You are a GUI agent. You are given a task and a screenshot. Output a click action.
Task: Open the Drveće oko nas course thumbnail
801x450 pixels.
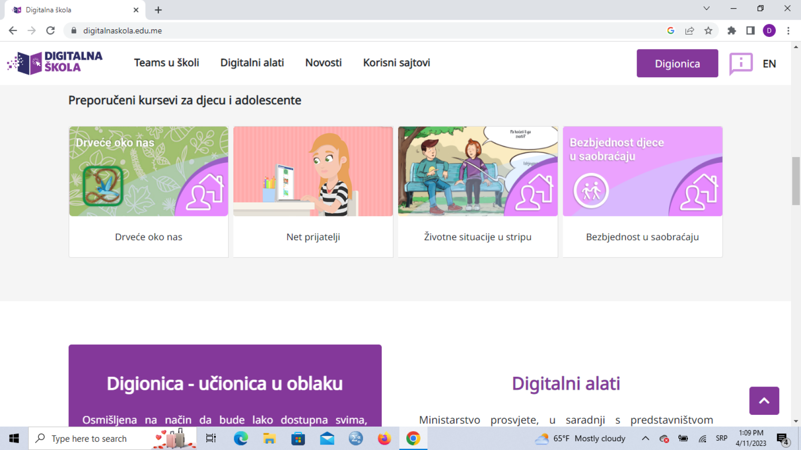[x=148, y=171]
